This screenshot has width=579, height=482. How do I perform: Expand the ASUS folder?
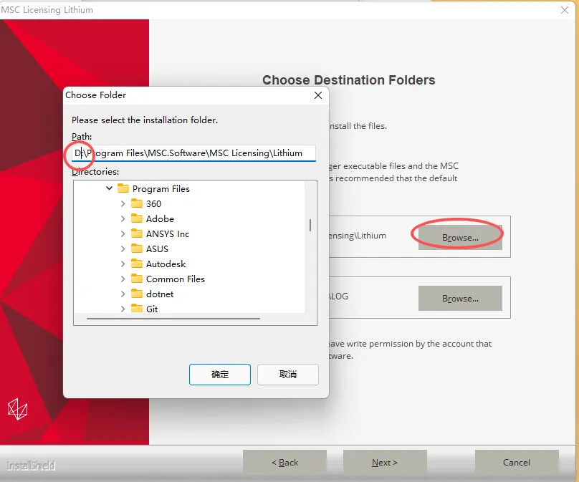tap(123, 249)
